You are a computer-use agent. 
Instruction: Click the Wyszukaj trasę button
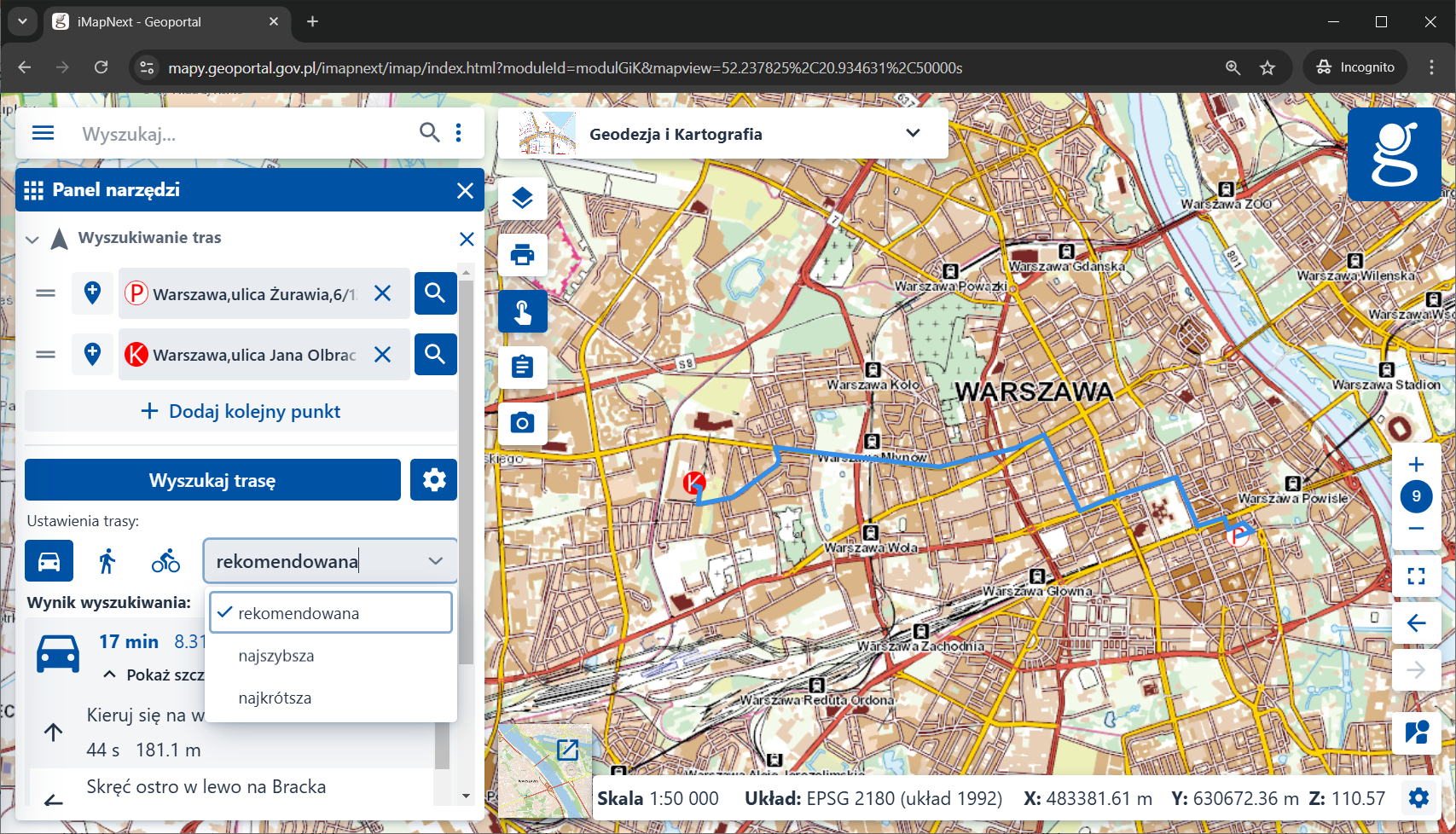pos(212,480)
